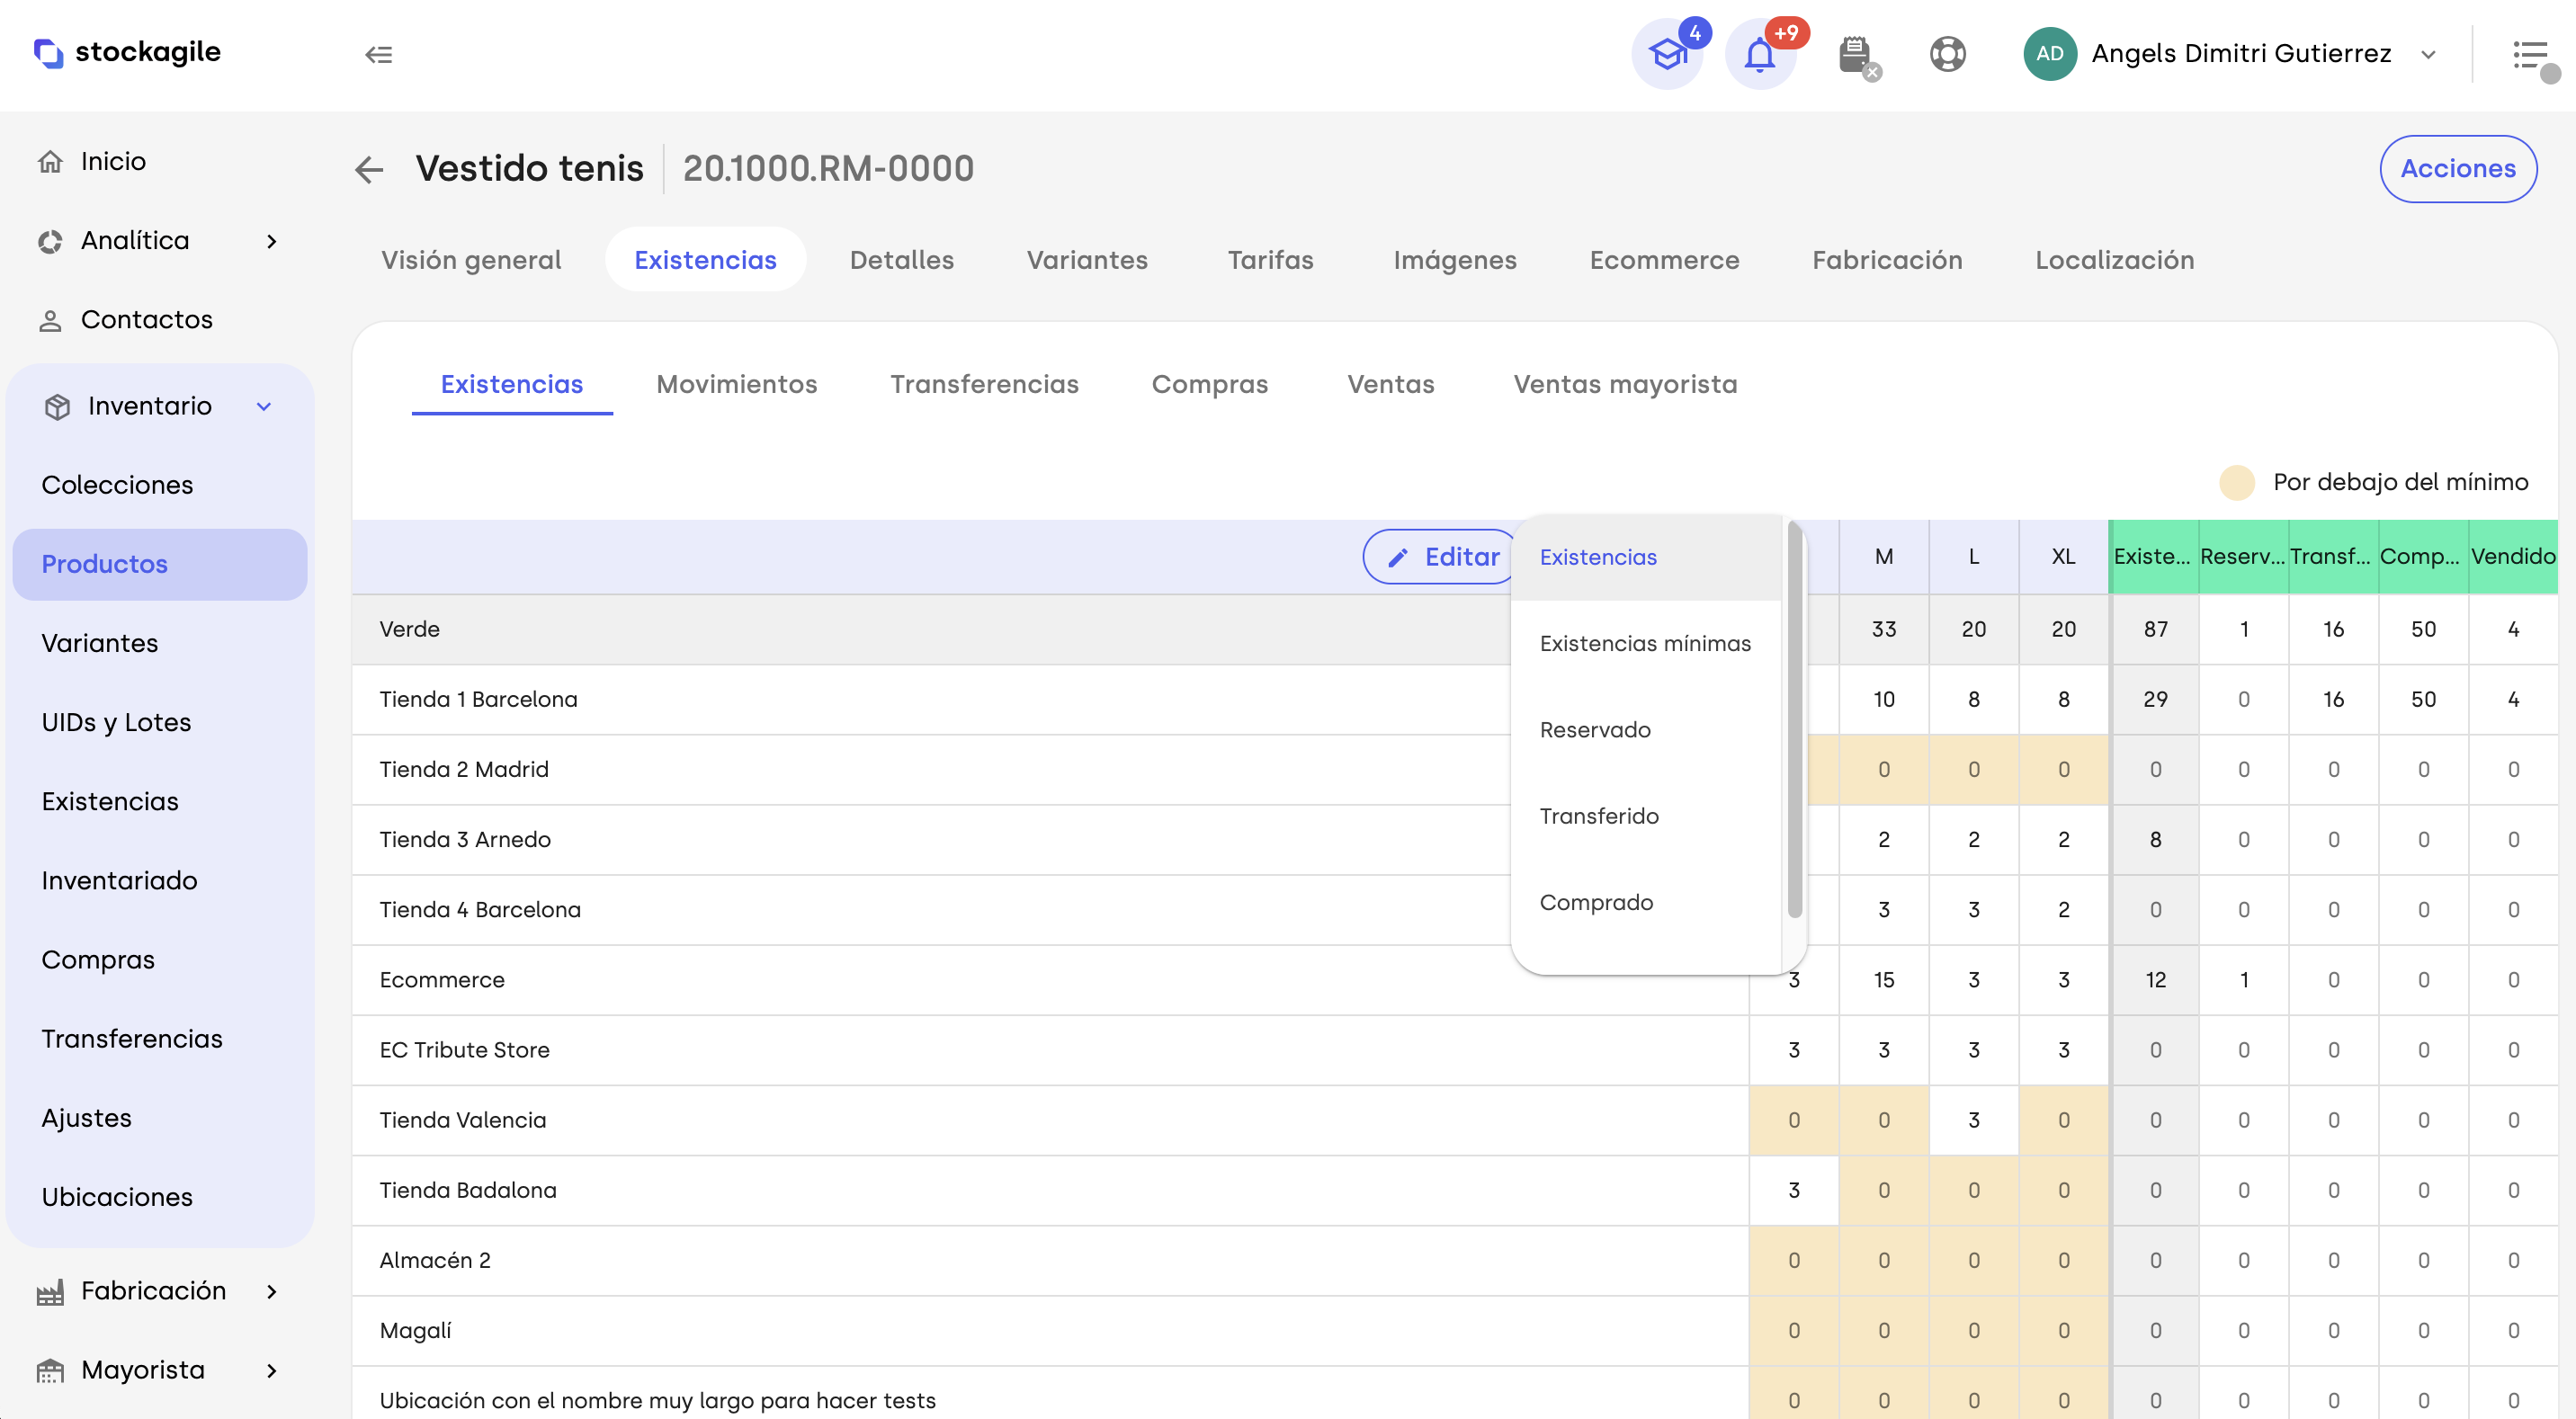The width and height of the screenshot is (2576, 1419).
Task: Open Ubicaciones in the sidebar
Action: (x=160, y=1197)
